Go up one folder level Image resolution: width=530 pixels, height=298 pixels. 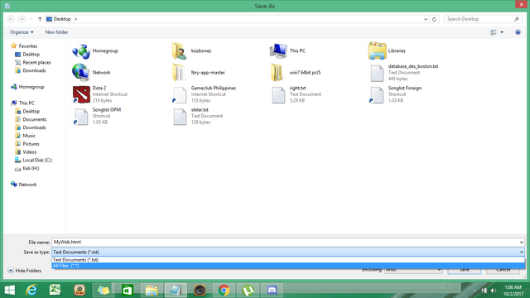point(40,19)
